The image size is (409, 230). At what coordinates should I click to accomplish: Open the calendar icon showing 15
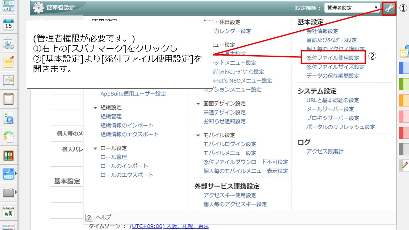pos(9,25)
